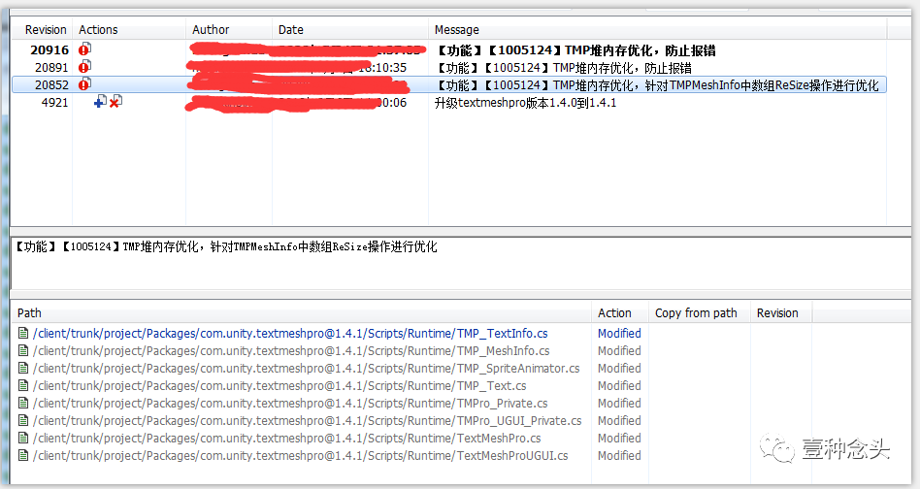Click the 20891 TMP commit message
920x489 pixels.
[563, 67]
